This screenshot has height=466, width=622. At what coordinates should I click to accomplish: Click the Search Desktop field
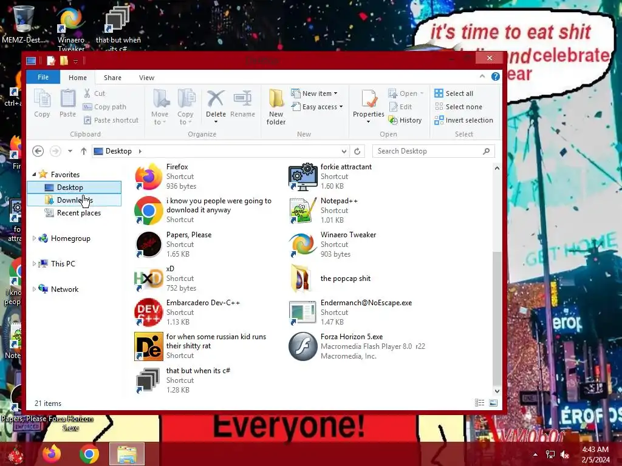pos(433,151)
